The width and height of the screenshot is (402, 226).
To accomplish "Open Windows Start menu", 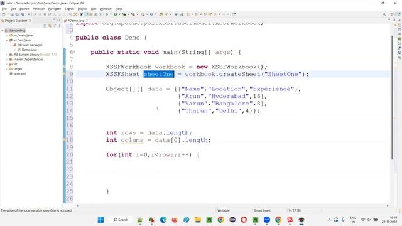I will 100,220.
